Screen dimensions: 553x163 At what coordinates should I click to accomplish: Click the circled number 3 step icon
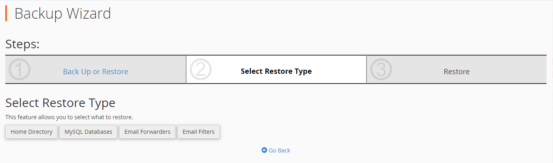(x=381, y=69)
